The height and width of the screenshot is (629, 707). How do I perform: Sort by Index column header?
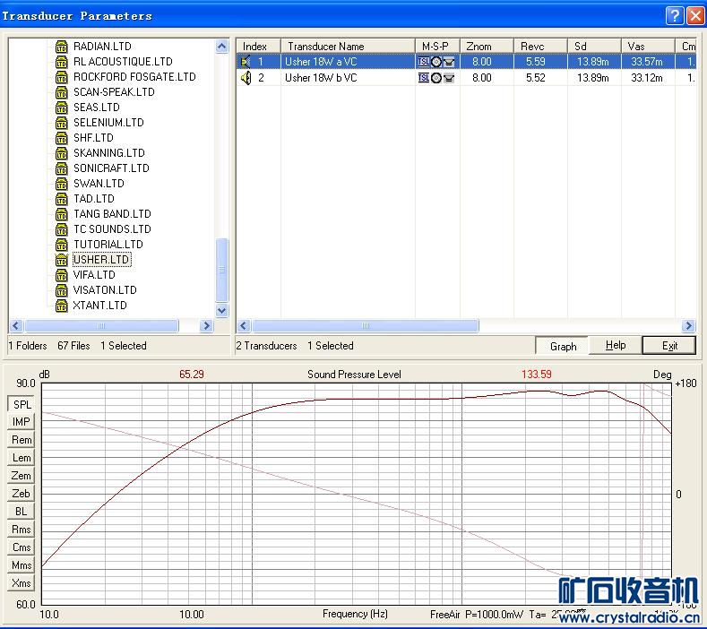pyautogui.click(x=258, y=47)
